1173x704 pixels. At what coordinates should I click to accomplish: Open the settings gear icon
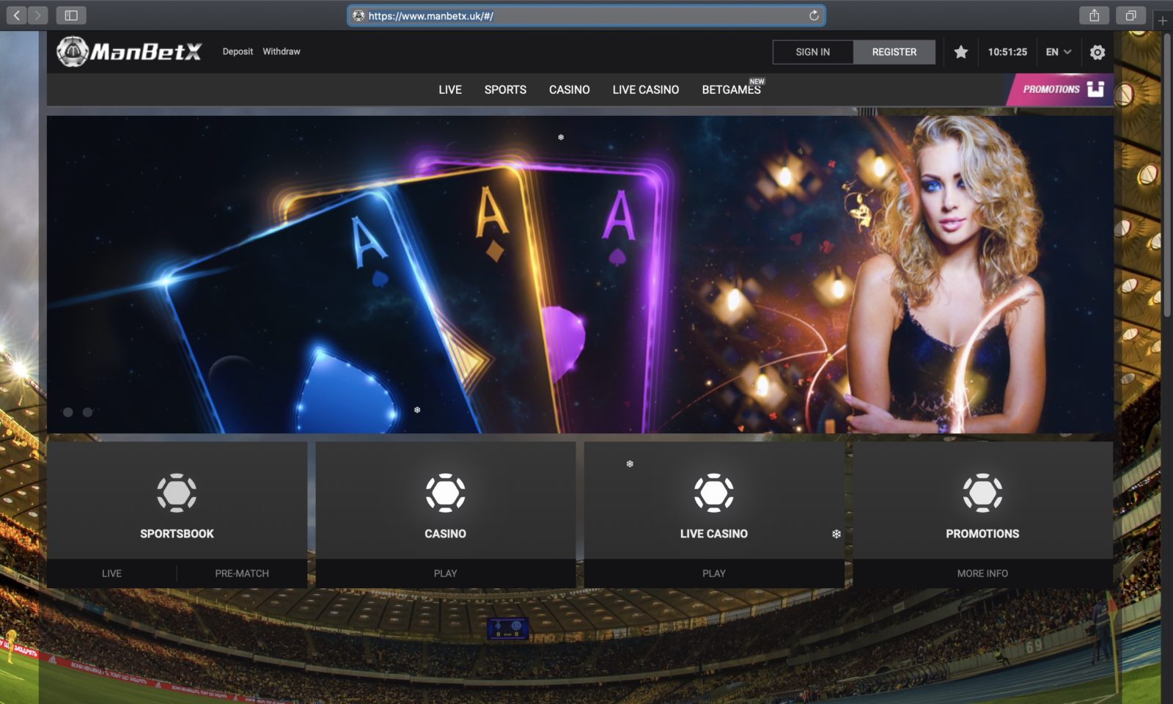click(x=1097, y=52)
